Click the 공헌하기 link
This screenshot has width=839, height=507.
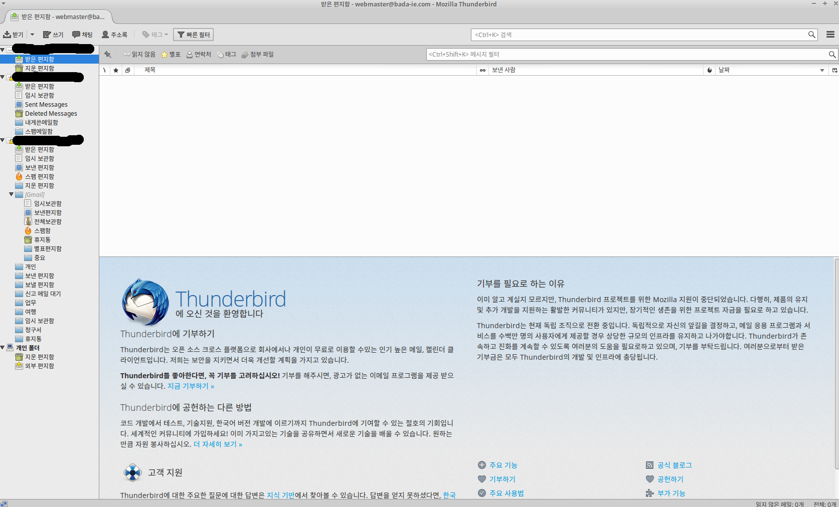[x=670, y=479]
